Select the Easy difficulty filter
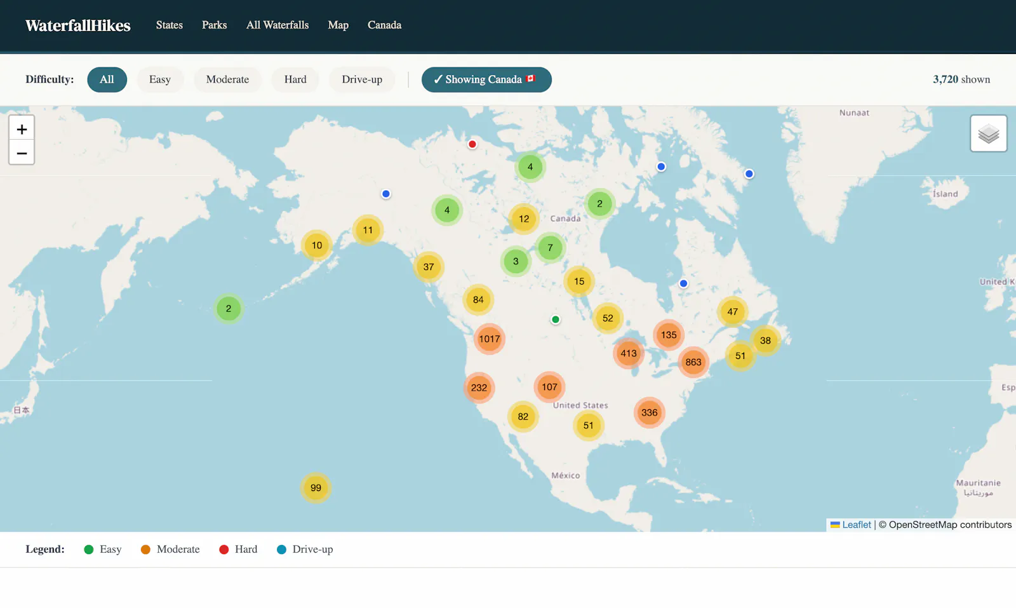The width and height of the screenshot is (1016, 608). (160, 79)
